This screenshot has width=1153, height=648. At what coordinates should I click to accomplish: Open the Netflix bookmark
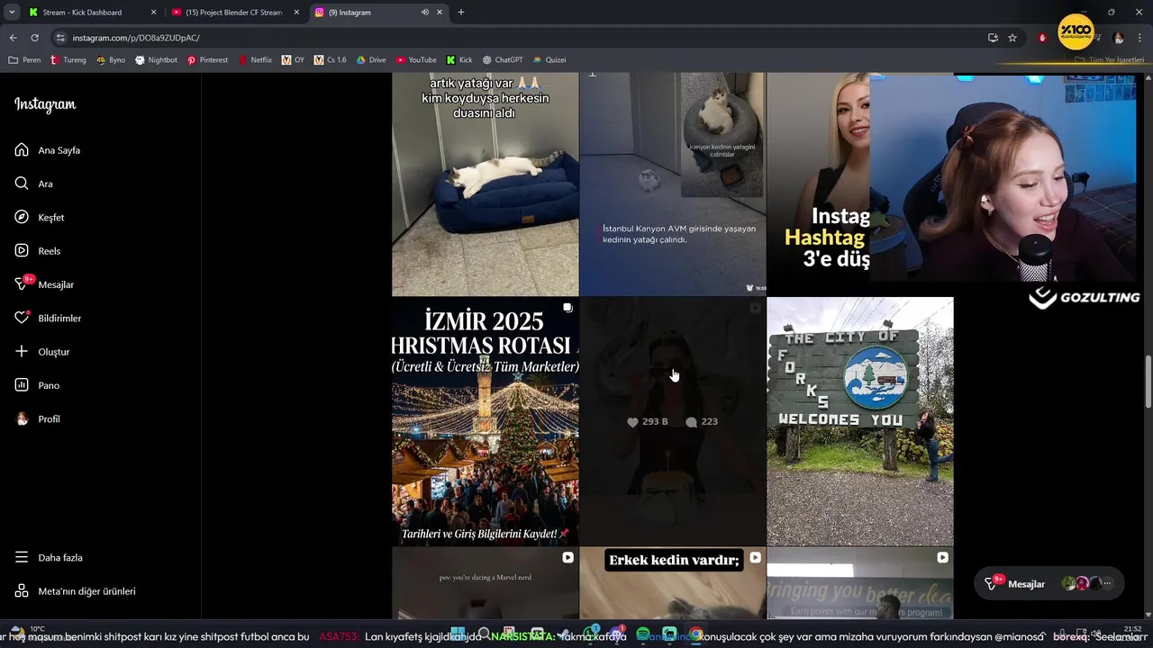(255, 60)
